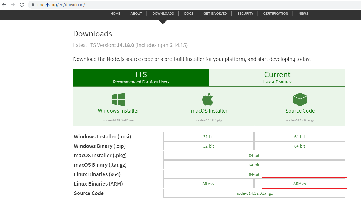
Task: Open the DOWNLOADS nav item
Action: tap(163, 13)
